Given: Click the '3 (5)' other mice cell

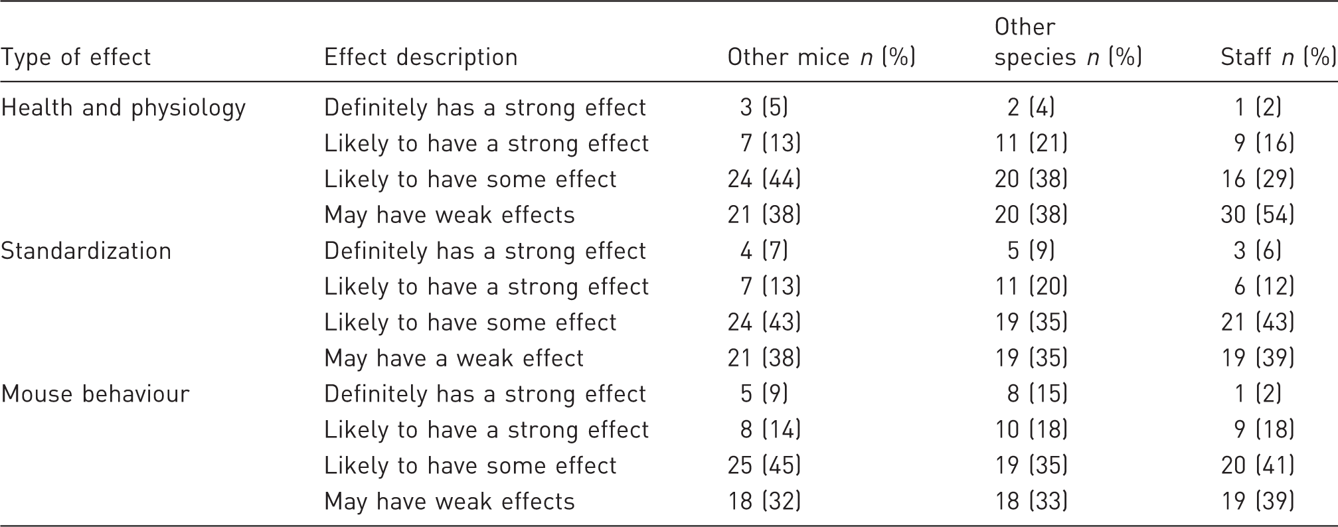Looking at the screenshot, I should click(764, 108).
